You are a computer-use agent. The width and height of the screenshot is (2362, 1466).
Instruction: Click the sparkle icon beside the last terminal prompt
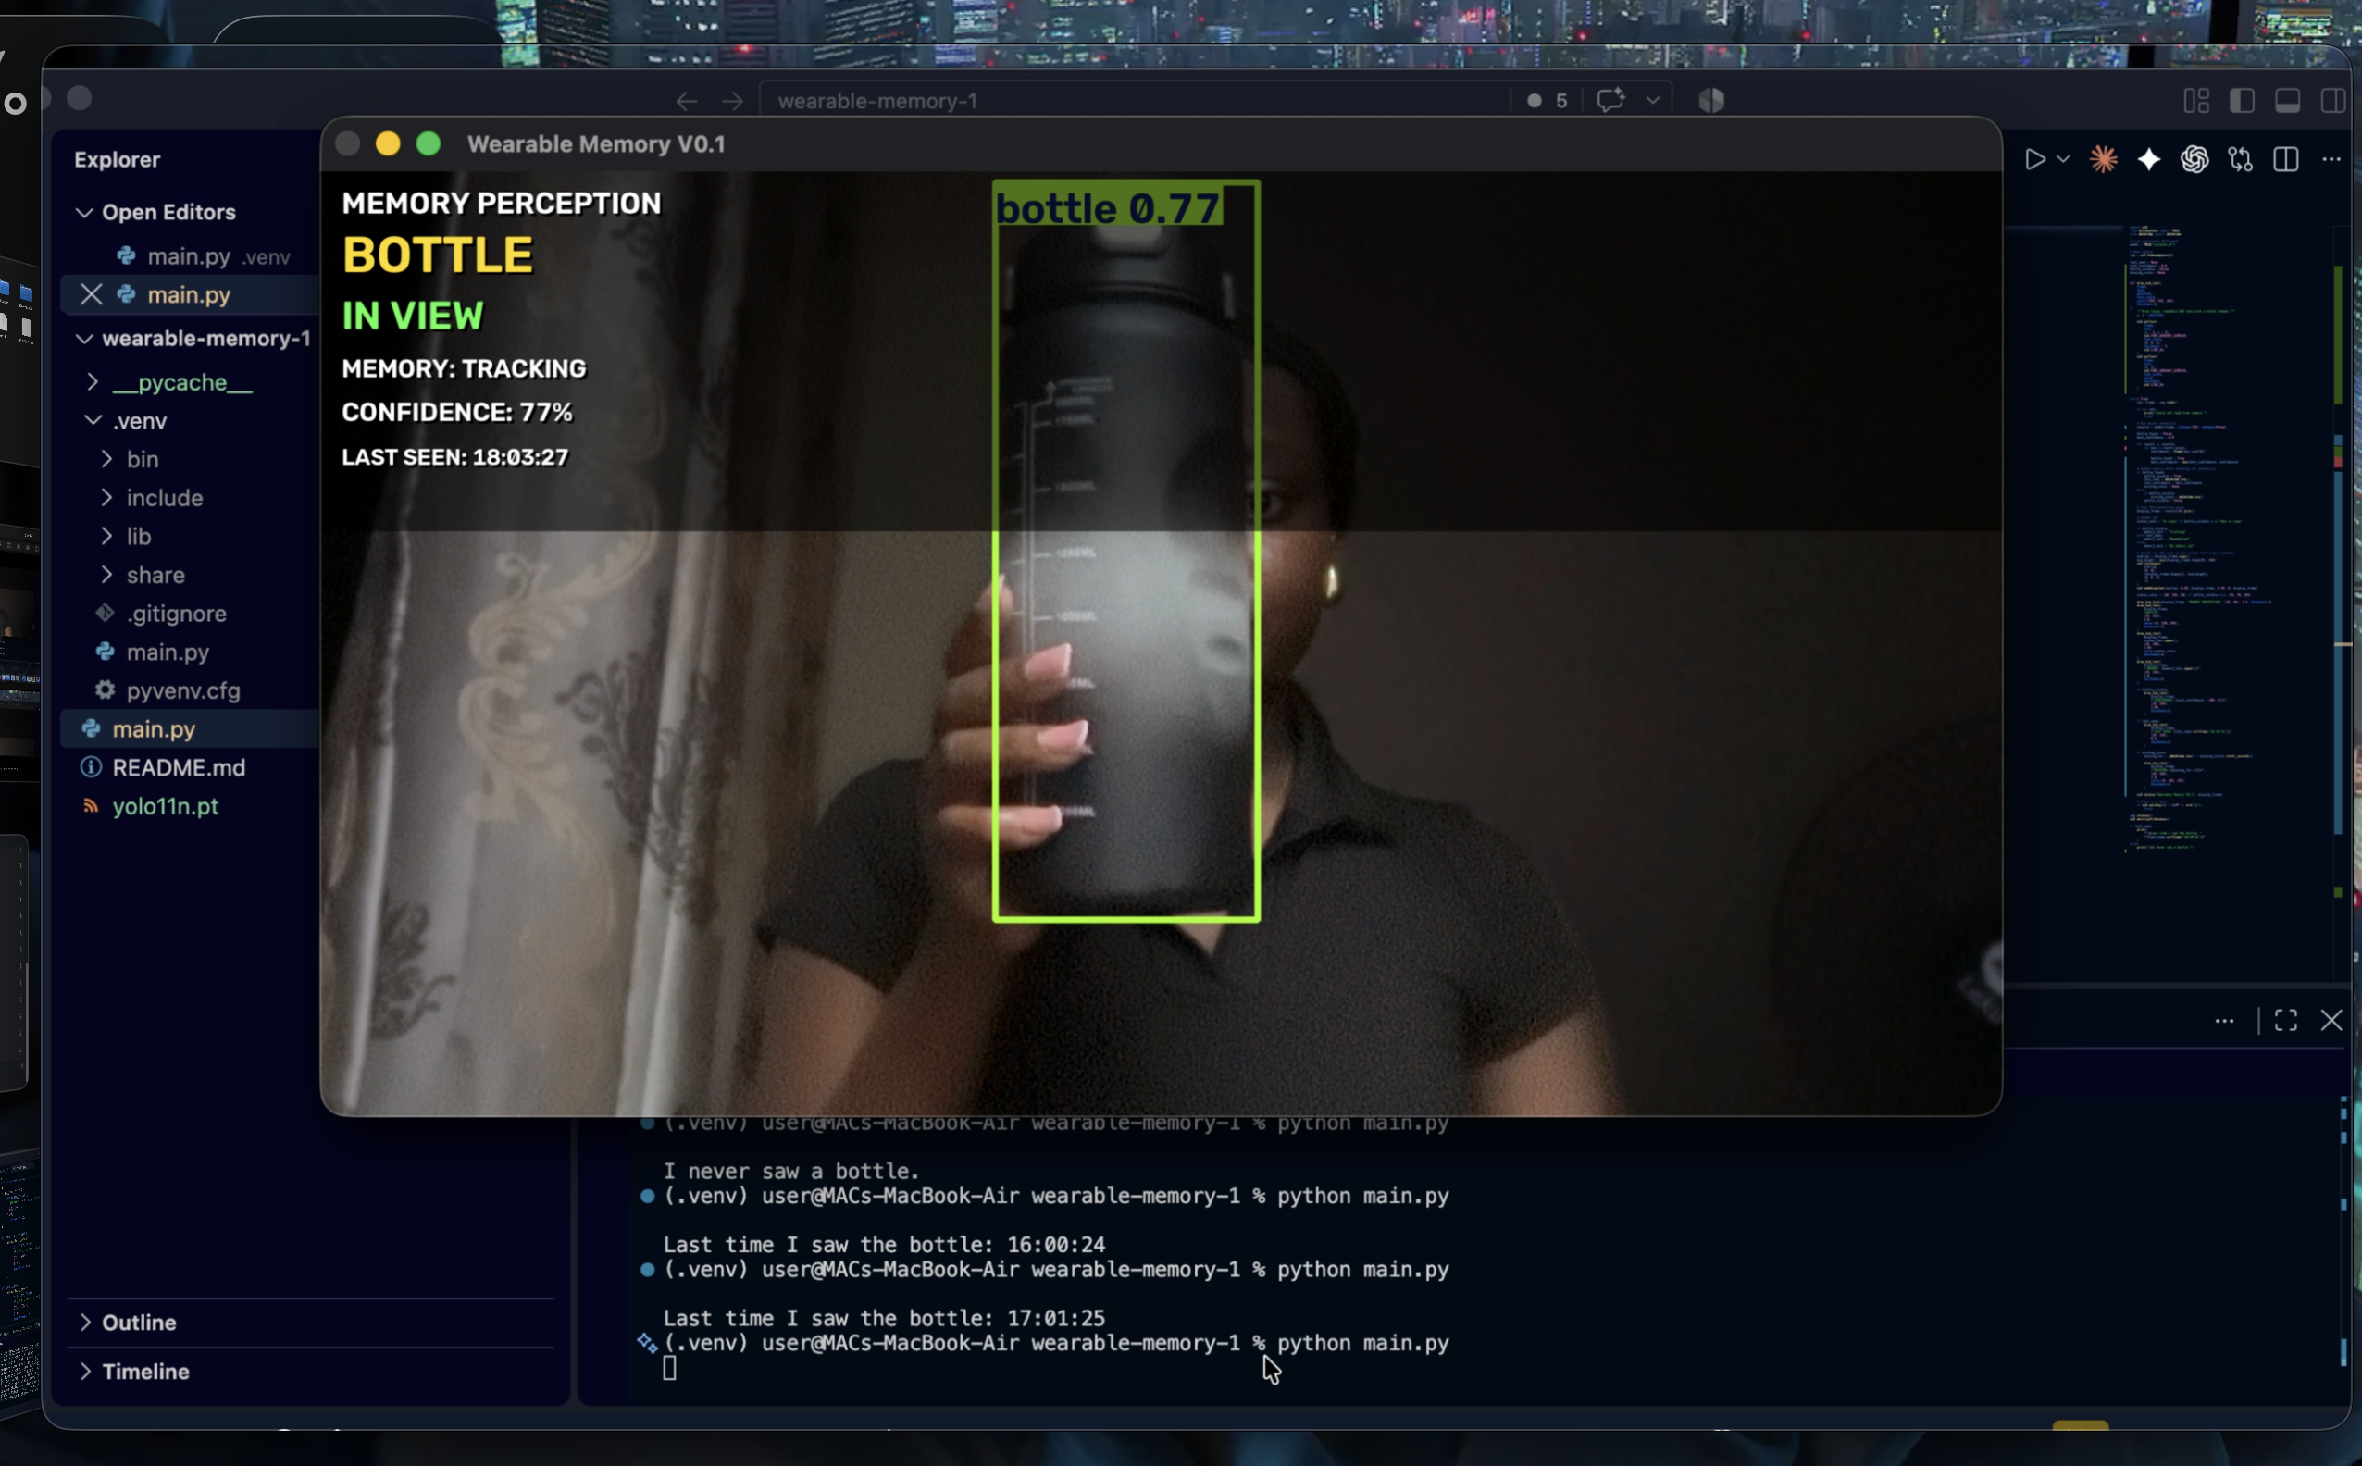pyautogui.click(x=647, y=1344)
